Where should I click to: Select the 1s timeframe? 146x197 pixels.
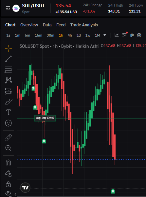[8, 35]
